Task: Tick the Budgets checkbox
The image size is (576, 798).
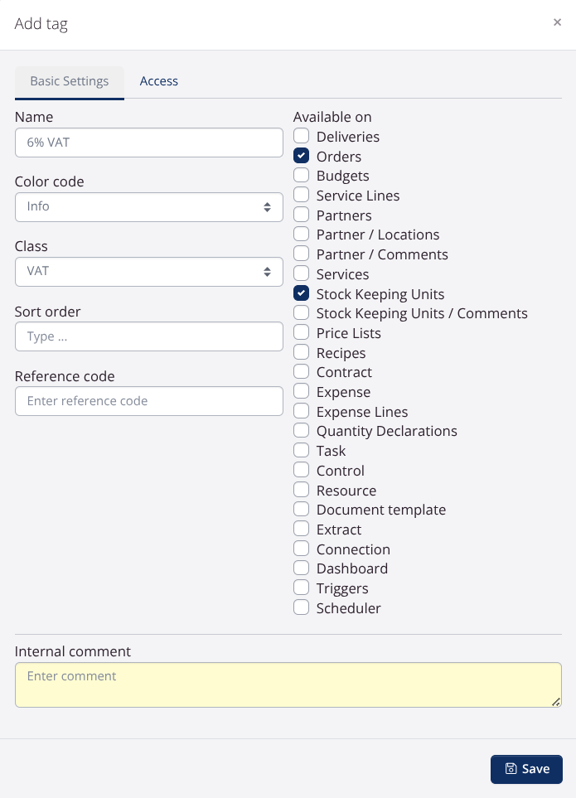Action: (302, 176)
